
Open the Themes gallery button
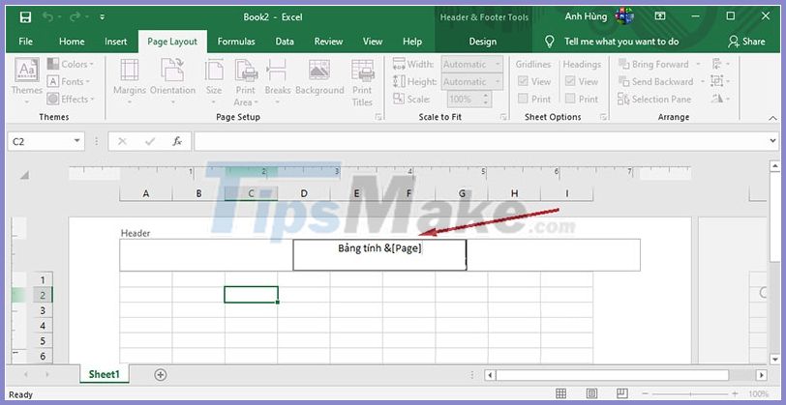point(26,81)
